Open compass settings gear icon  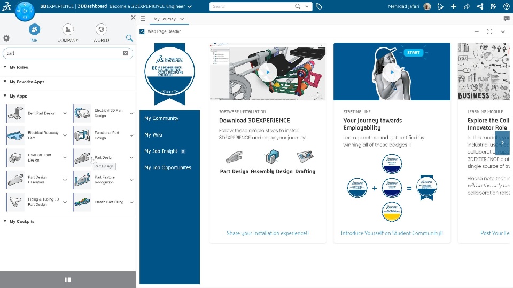click(6, 38)
